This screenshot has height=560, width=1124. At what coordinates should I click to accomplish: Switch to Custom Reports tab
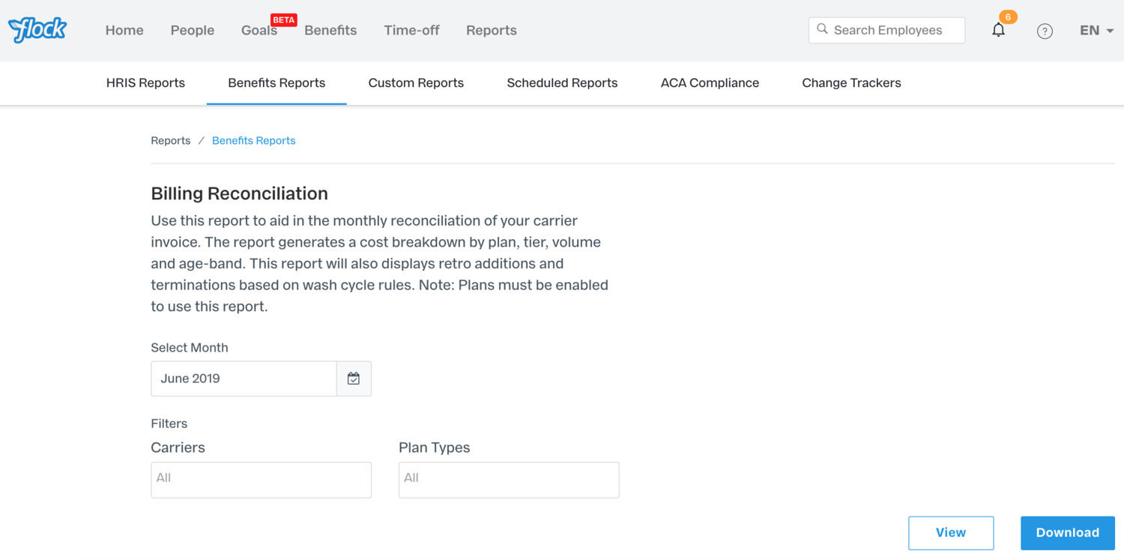[x=416, y=83]
